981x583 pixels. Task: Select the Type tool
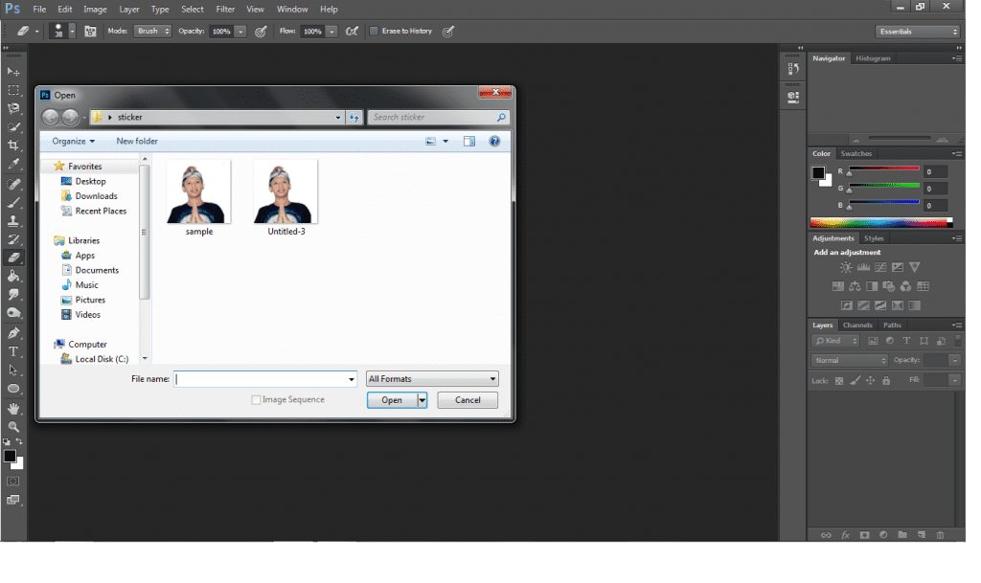click(x=13, y=352)
